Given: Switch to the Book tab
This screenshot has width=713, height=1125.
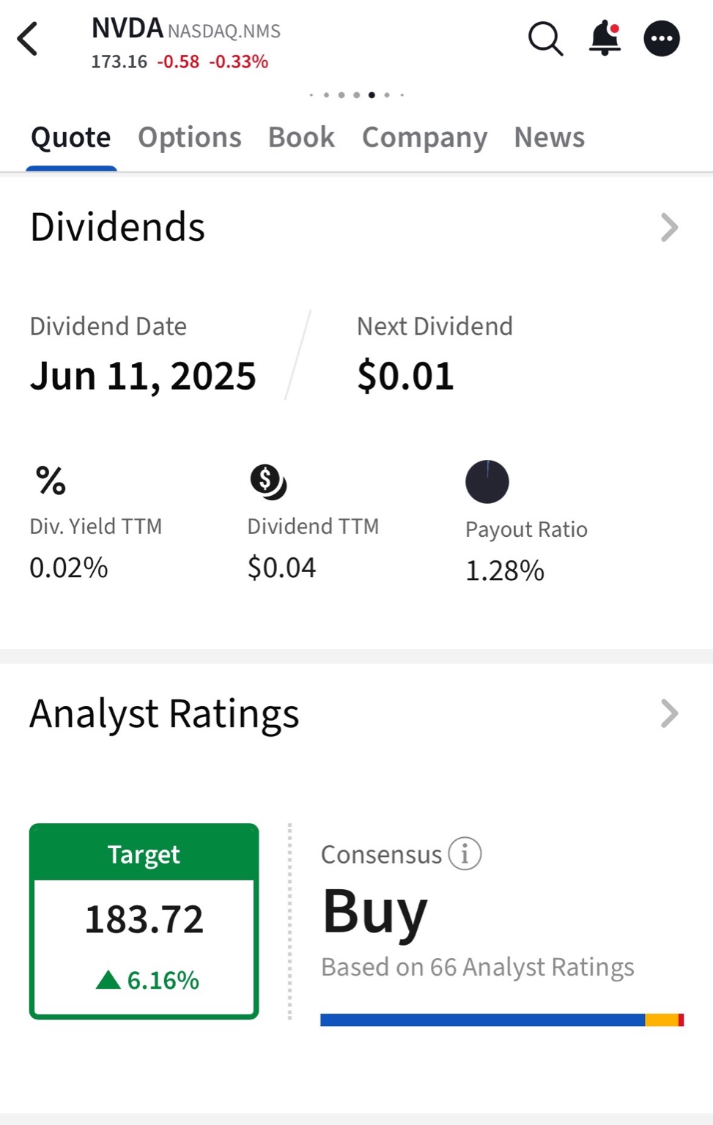Looking at the screenshot, I should [x=301, y=137].
